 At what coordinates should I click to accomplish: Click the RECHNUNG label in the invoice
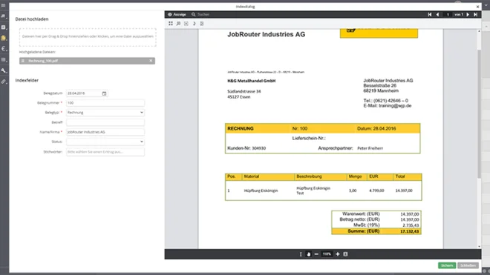point(241,128)
